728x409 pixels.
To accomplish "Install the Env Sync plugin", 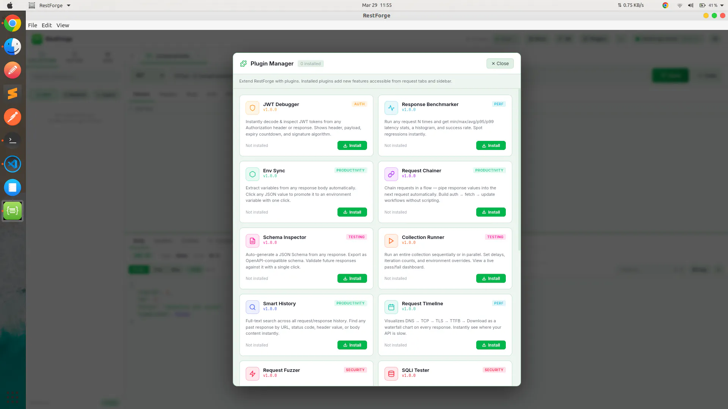I will (x=352, y=212).
